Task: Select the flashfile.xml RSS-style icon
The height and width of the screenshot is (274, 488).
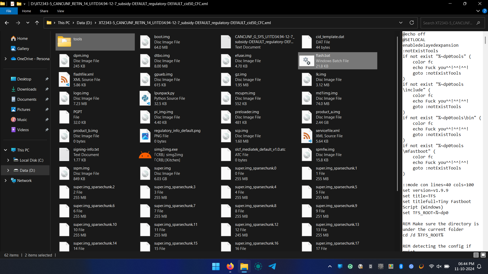Action: tap(64, 80)
